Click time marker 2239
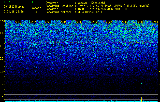This screenshot has width=160, height=102. pos(140,22)
